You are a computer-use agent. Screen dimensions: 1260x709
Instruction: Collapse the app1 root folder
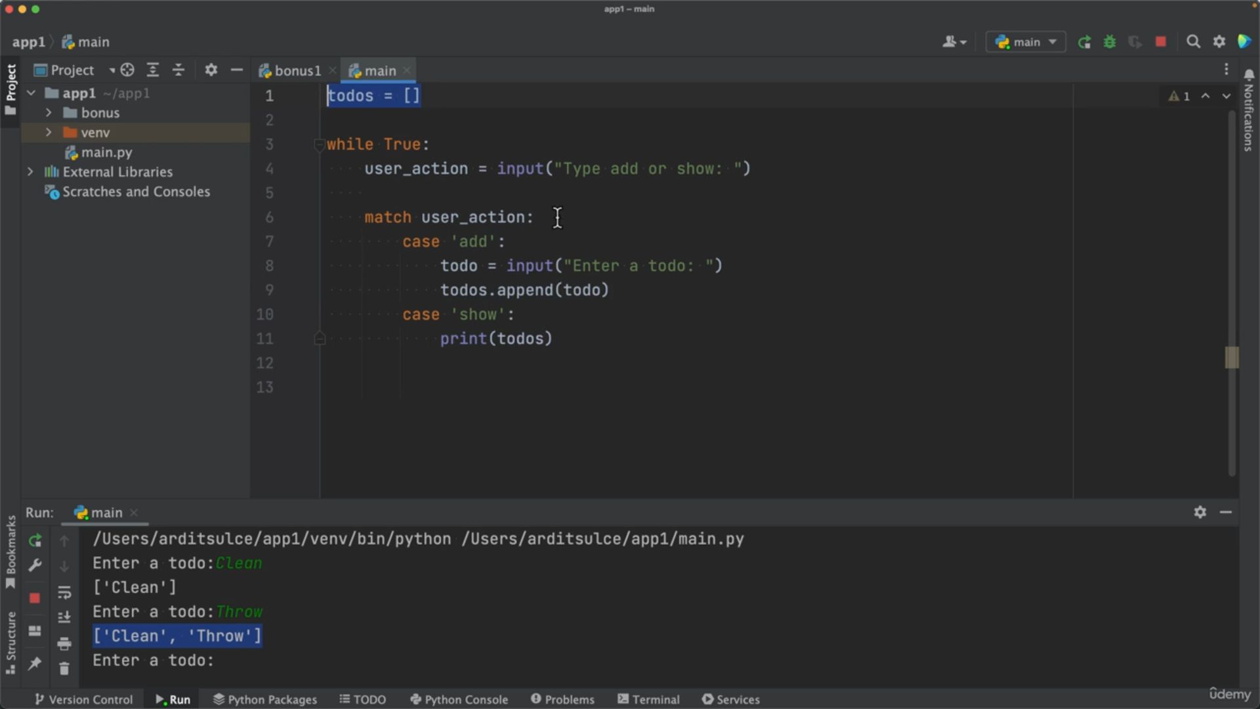click(x=31, y=93)
